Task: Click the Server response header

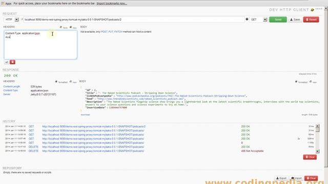Action: (7, 94)
